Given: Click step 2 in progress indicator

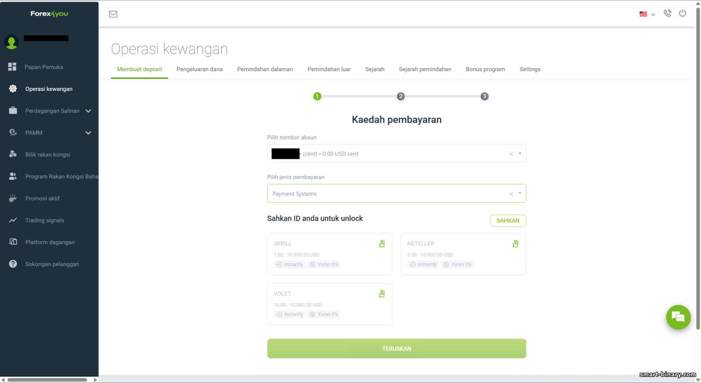Looking at the screenshot, I should pyautogui.click(x=401, y=96).
